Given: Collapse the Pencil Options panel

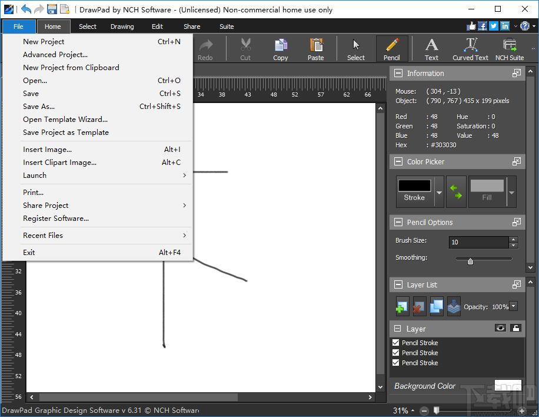Looking at the screenshot, I should coord(398,222).
